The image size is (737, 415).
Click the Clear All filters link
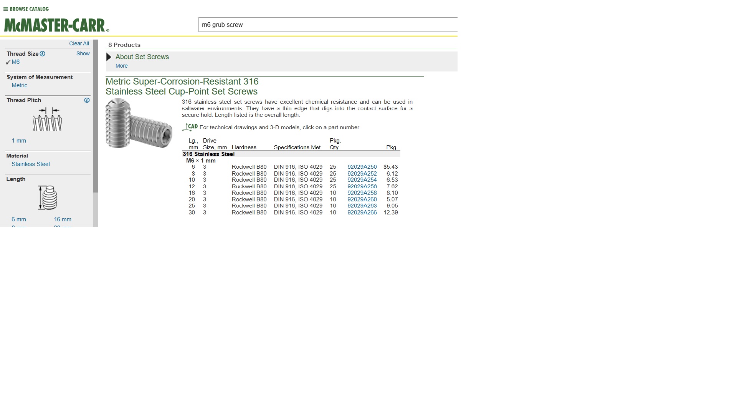click(79, 43)
